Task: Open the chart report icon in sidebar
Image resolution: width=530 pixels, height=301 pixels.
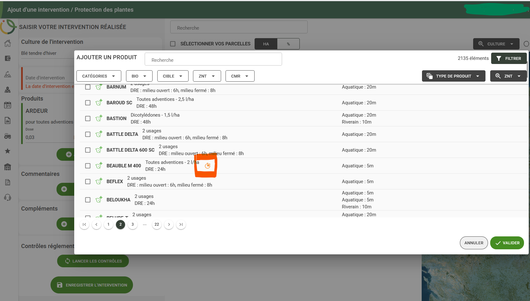Action: [x=8, y=182]
